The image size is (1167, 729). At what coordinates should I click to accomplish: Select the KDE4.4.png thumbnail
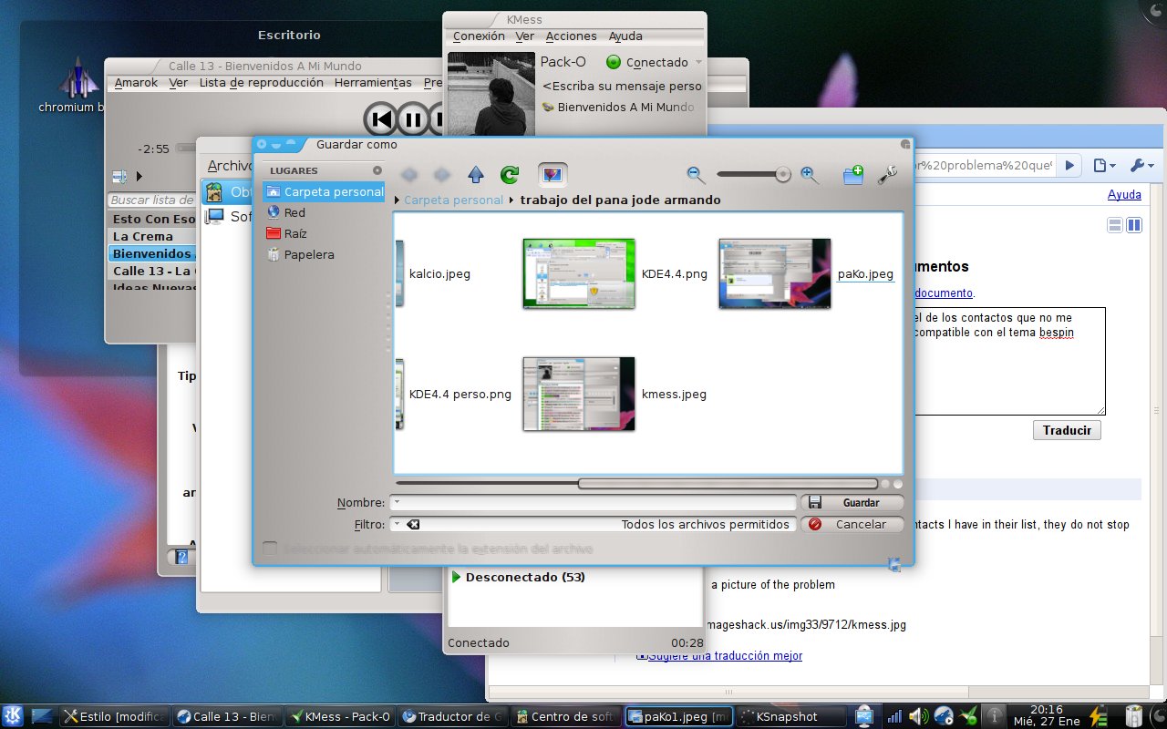click(579, 273)
